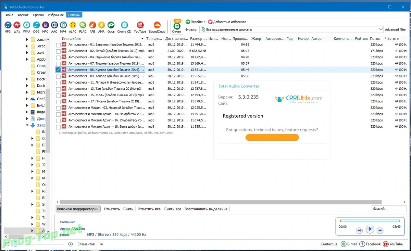Open E-mail contact icon in status bar
411x251 pixels.
click(x=344, y=244)
